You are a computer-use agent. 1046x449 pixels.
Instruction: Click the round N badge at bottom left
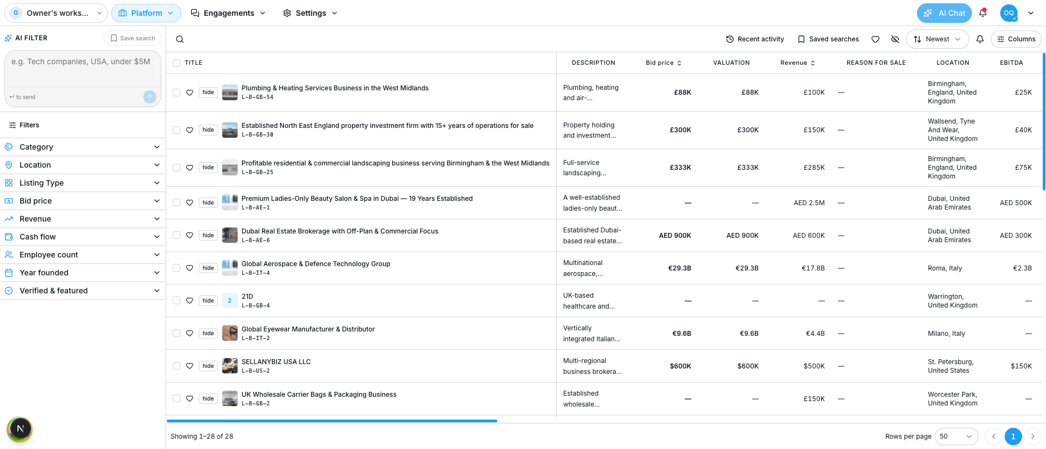[x=20, y=429]
